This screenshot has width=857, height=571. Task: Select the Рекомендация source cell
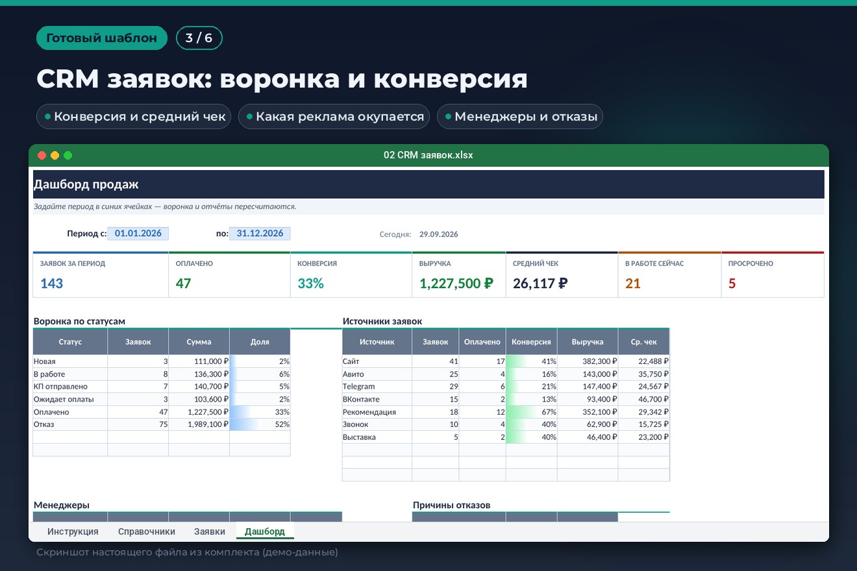pos(377,412)
